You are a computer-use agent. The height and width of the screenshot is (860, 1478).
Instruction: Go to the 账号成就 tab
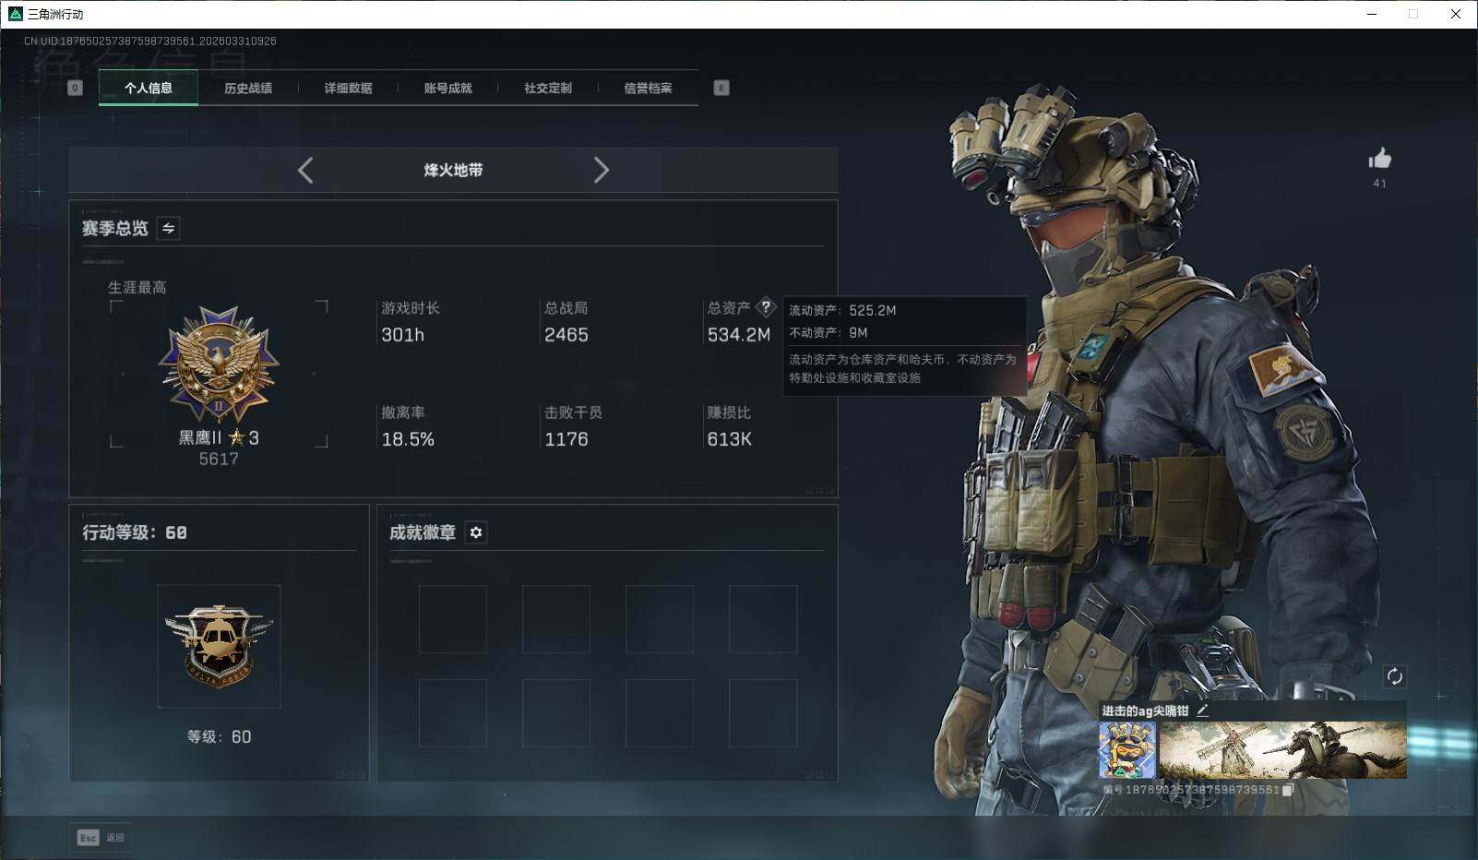[x=447, y=88]
